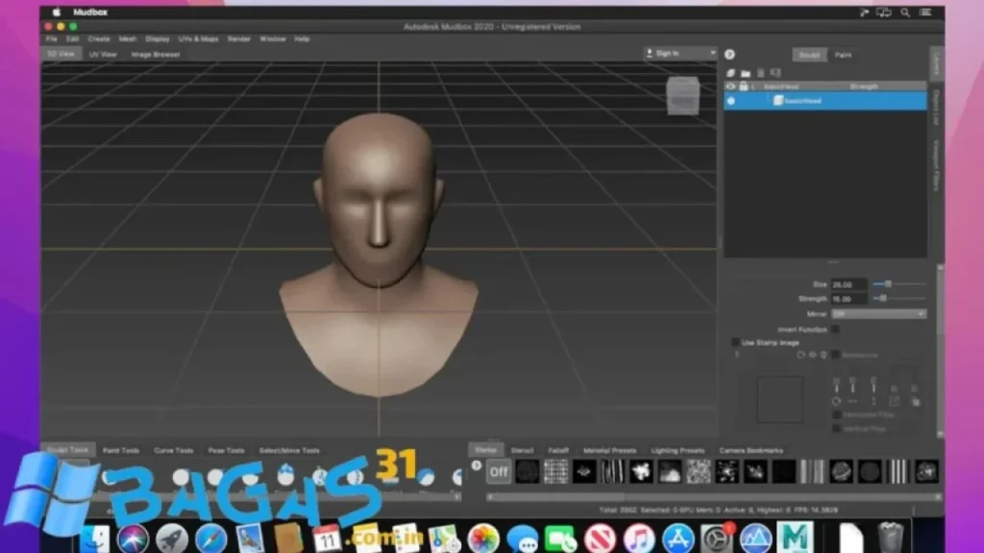The height and width of the screenshot is (553, 984).
Task: Switch to the 3D View tab
Action: coord(61,54)
